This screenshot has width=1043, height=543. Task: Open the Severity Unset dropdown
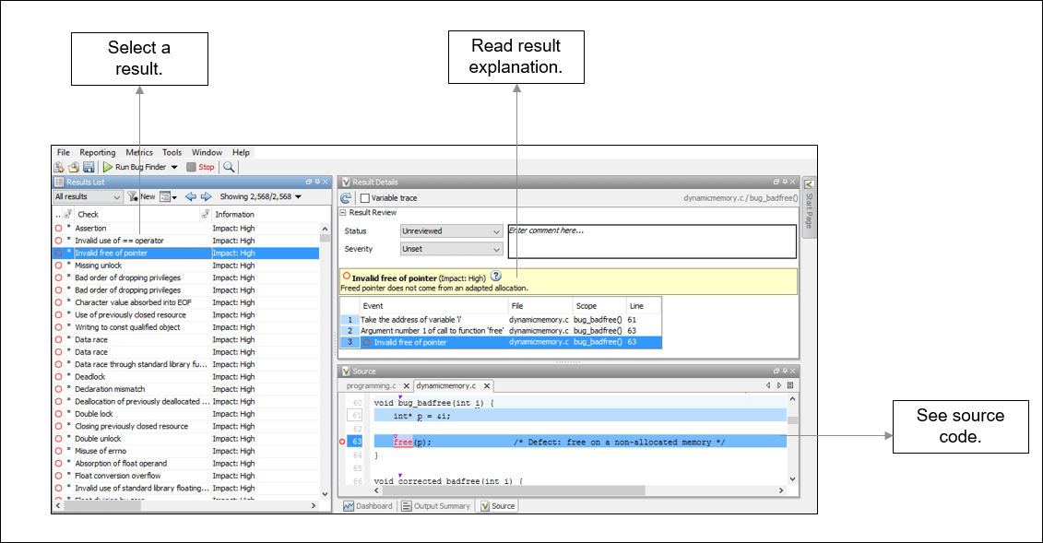451,249
